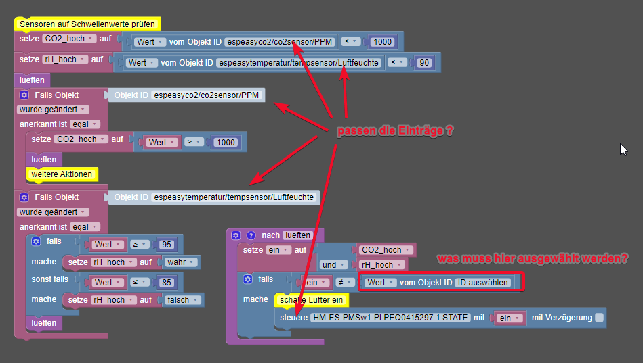Open the rH_hoch variable dropdown in the 'und' block
Viewport: 643px width, 363px height.
[381, 265]
